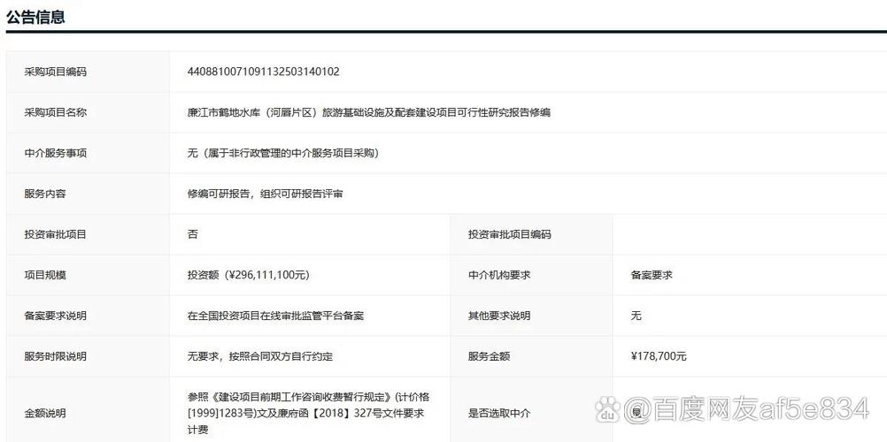Click the @百度网友af5e834 watermark text
This screenshot has height=442, width=887.
click(x=748, y=409)
